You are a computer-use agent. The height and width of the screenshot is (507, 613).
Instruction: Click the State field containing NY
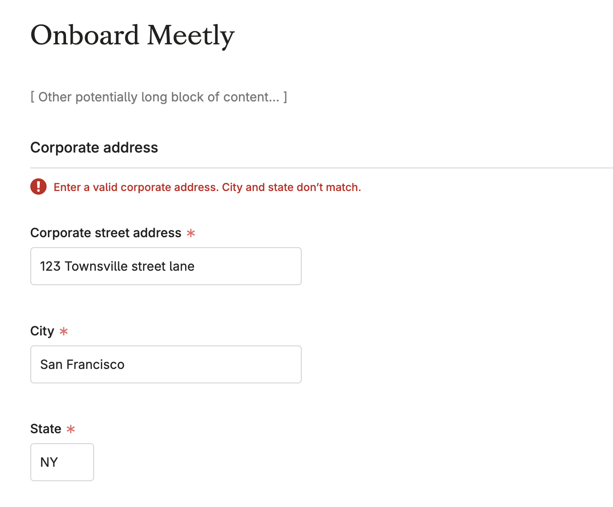pyautogui.click(x=62, y=462)
